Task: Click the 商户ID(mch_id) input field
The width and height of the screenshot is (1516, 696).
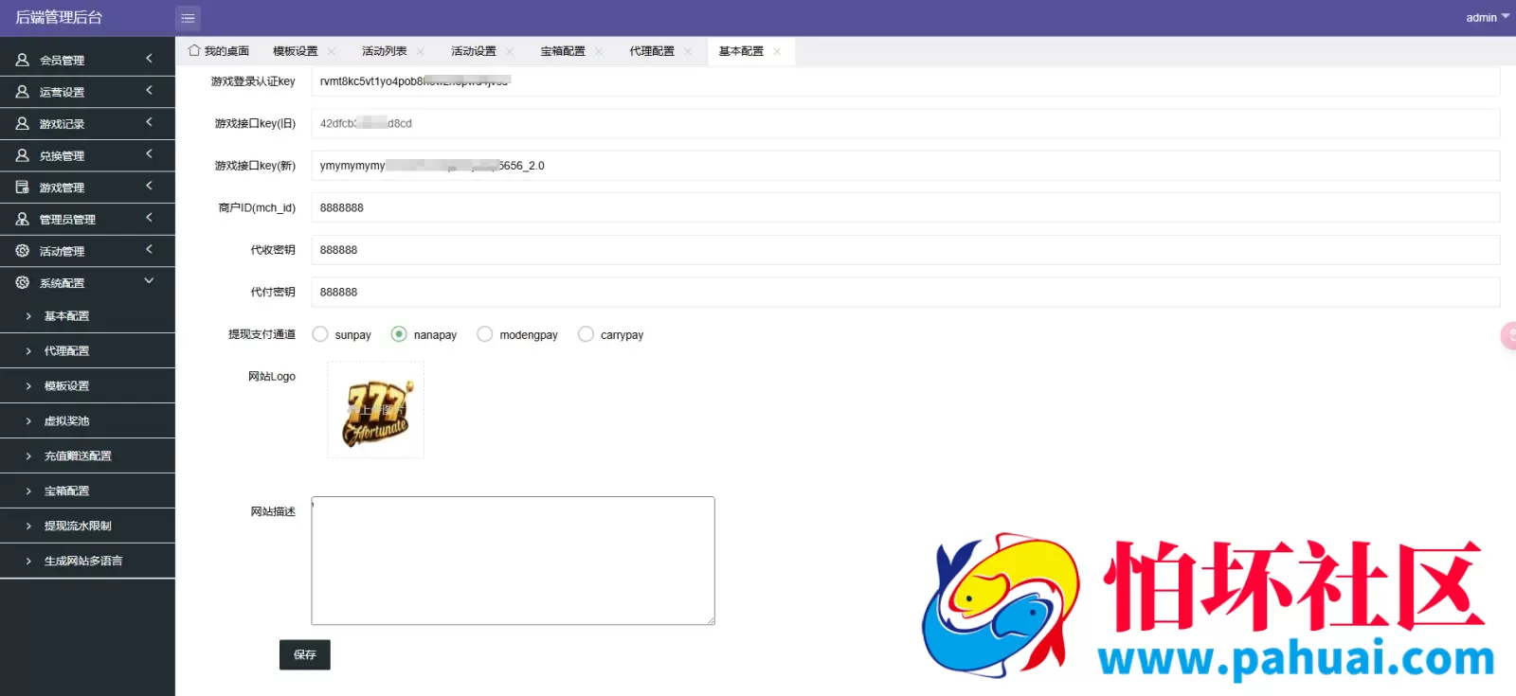Action: [x=906, y=208]
